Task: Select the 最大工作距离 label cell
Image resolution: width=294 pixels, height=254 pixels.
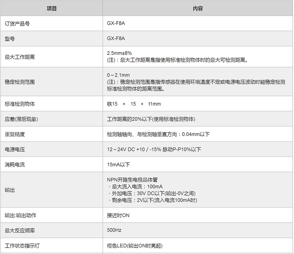Action: click(x=19, y=57)
